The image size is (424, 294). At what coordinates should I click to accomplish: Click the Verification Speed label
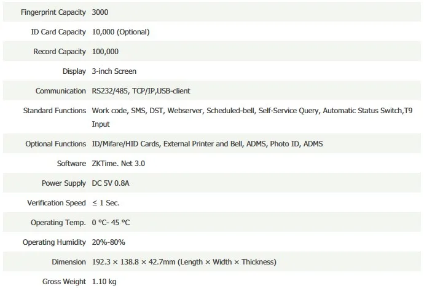pyautogui.click(x=57, y=203)
